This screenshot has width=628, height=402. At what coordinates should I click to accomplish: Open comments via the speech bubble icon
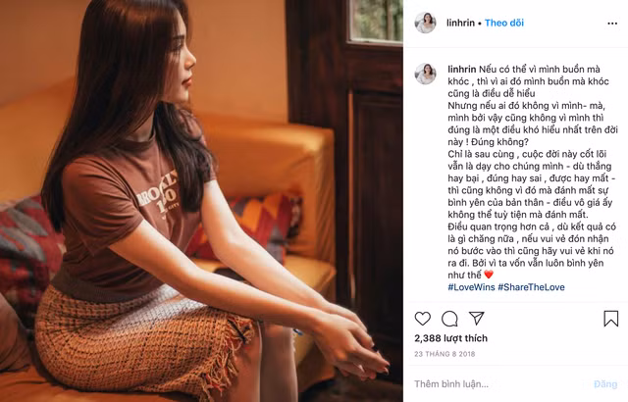pyautogui.click(x=449, y=319)
